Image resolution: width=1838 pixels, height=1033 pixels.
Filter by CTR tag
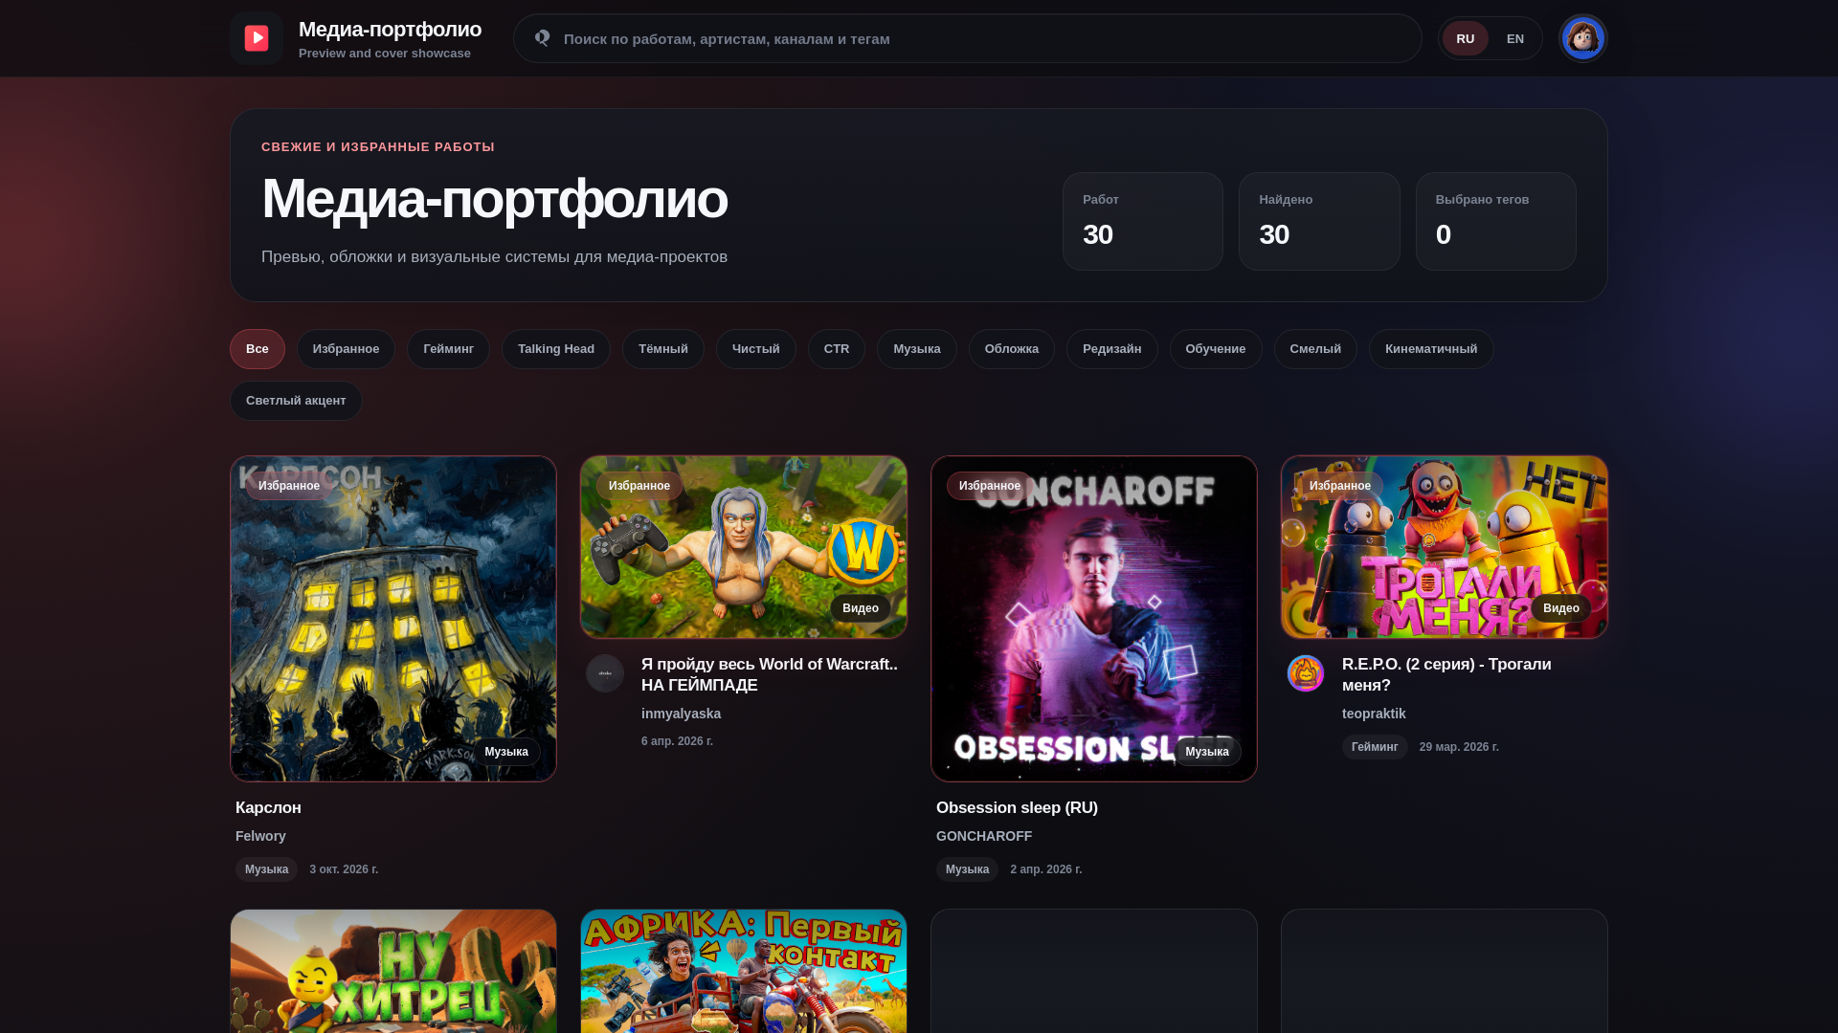837,349
